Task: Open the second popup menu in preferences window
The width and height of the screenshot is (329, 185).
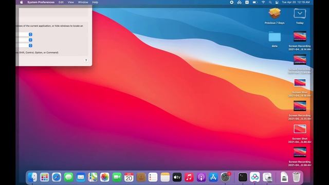Action: coord(30,40)
